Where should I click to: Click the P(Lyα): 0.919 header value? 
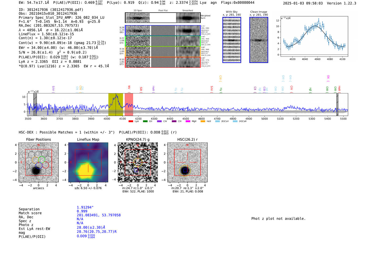121,3
